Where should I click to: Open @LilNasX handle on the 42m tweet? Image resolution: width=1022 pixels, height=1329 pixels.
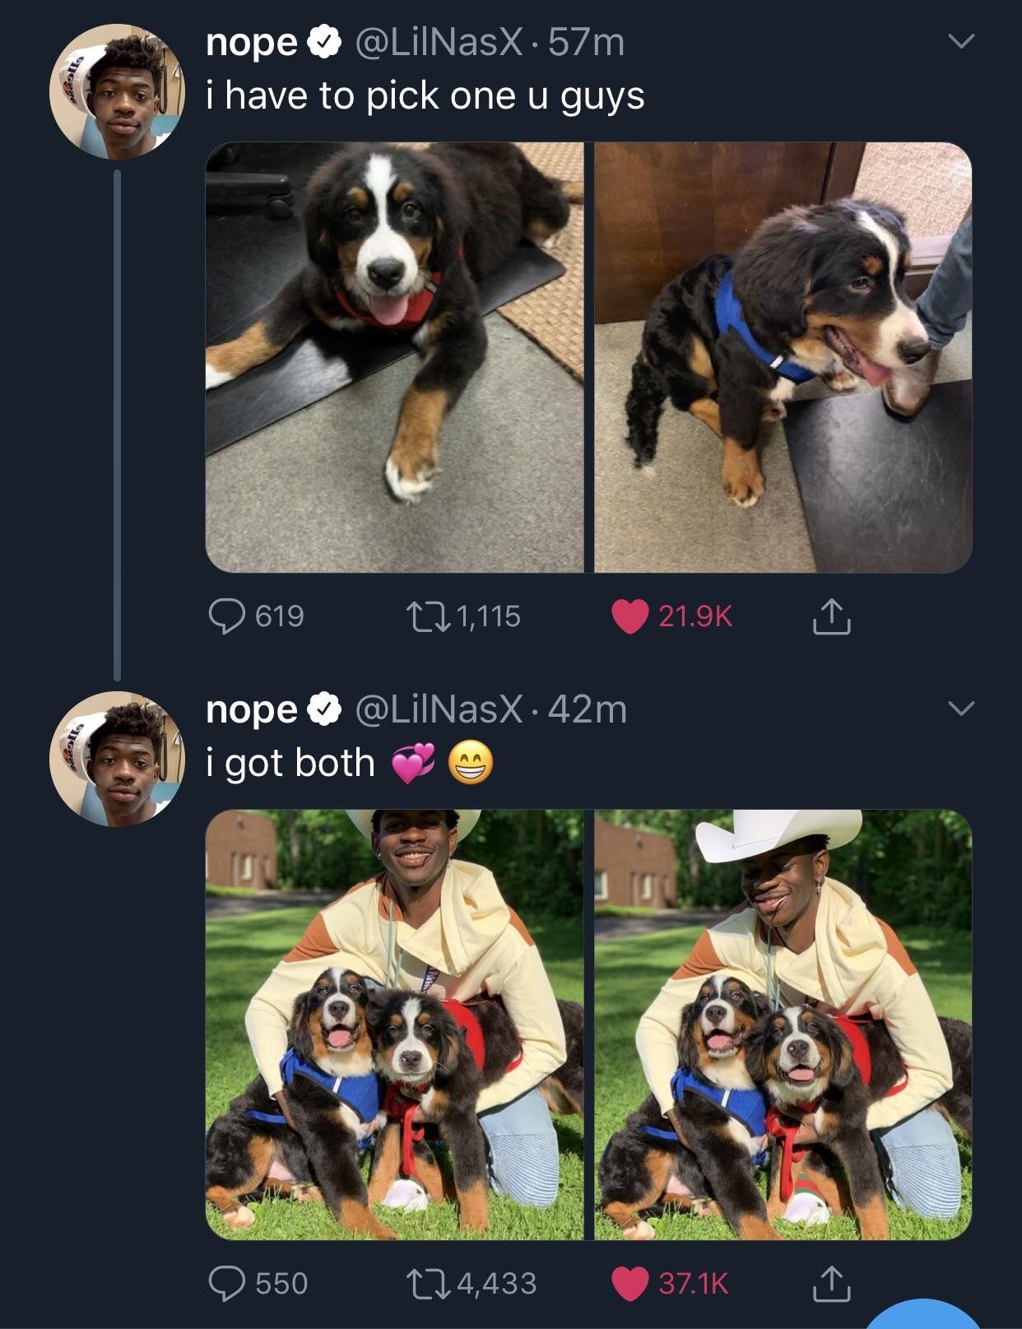coord(438,709)
